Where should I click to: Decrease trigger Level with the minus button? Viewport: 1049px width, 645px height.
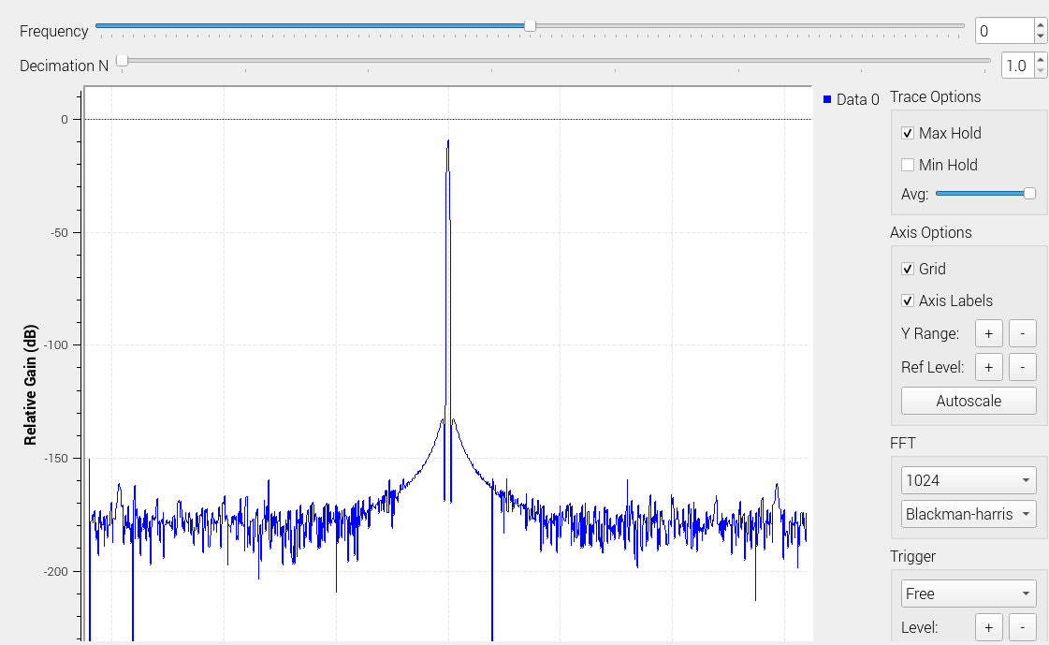pyautogui.click(x=1022, y=626)
